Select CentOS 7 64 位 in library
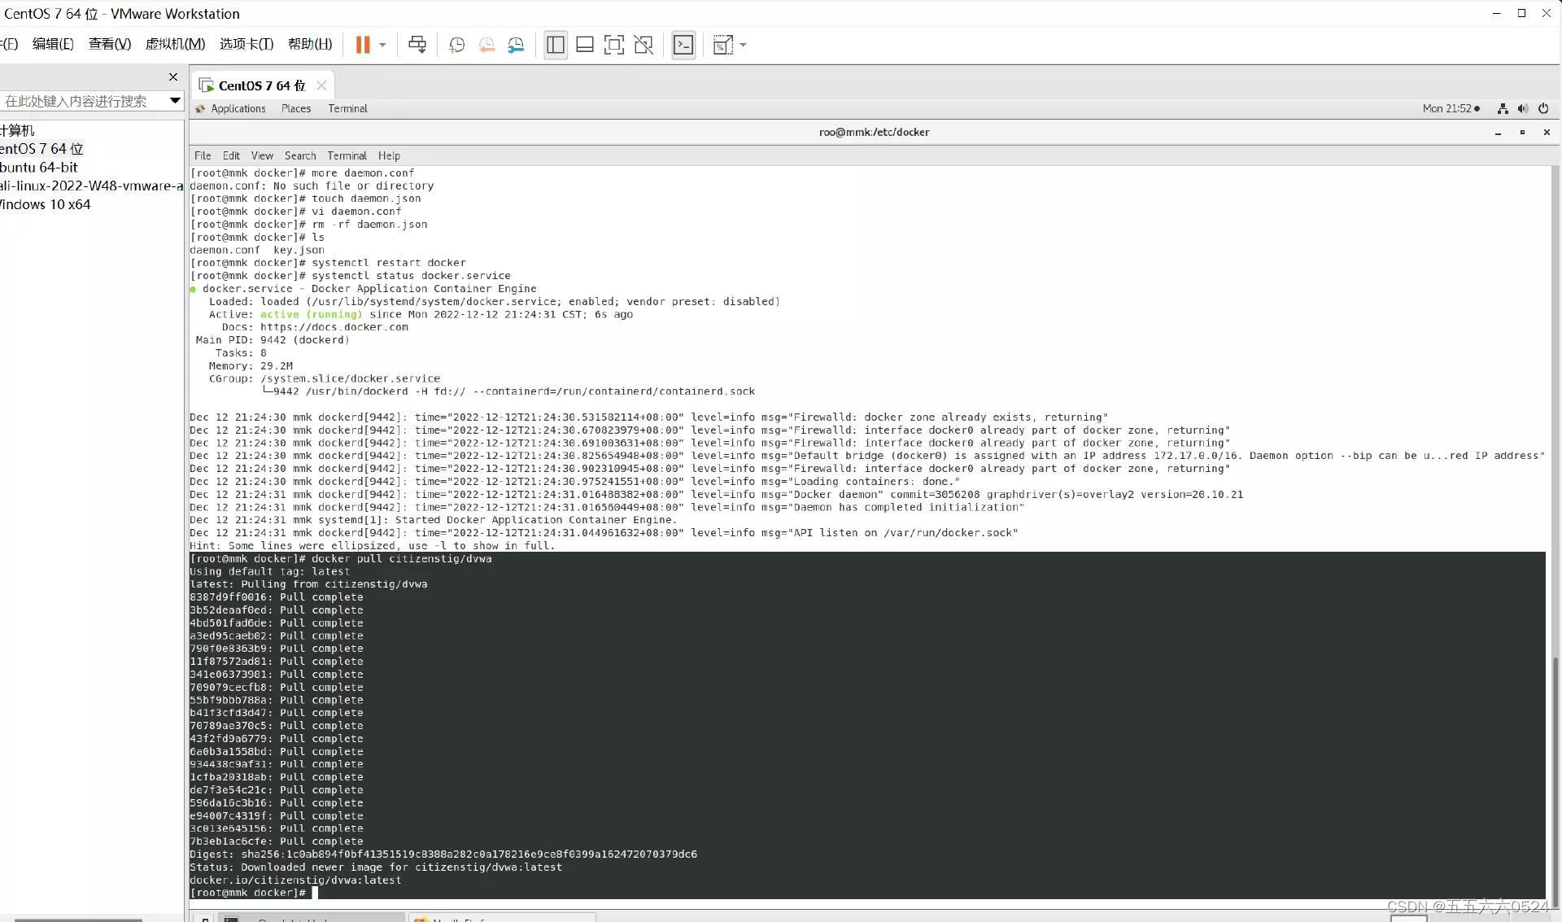The image size is (1562, 922). point(41,149)
